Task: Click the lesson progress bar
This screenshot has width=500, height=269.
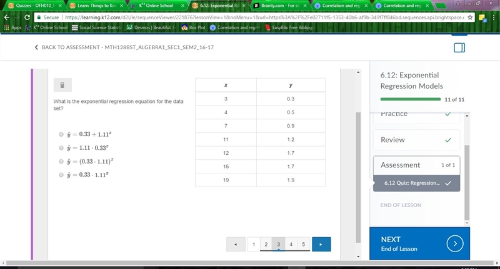Action: click(x=411, y=99)
